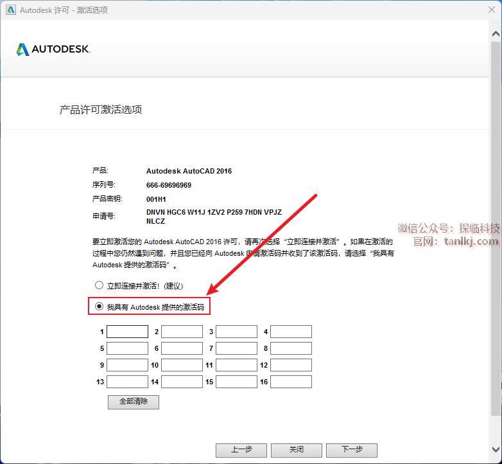Proceed with the 下一步 next button

pos(352,451)
